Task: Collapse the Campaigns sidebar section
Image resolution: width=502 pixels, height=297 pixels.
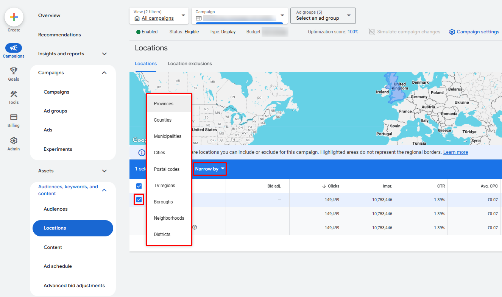Action: [104, 73]
